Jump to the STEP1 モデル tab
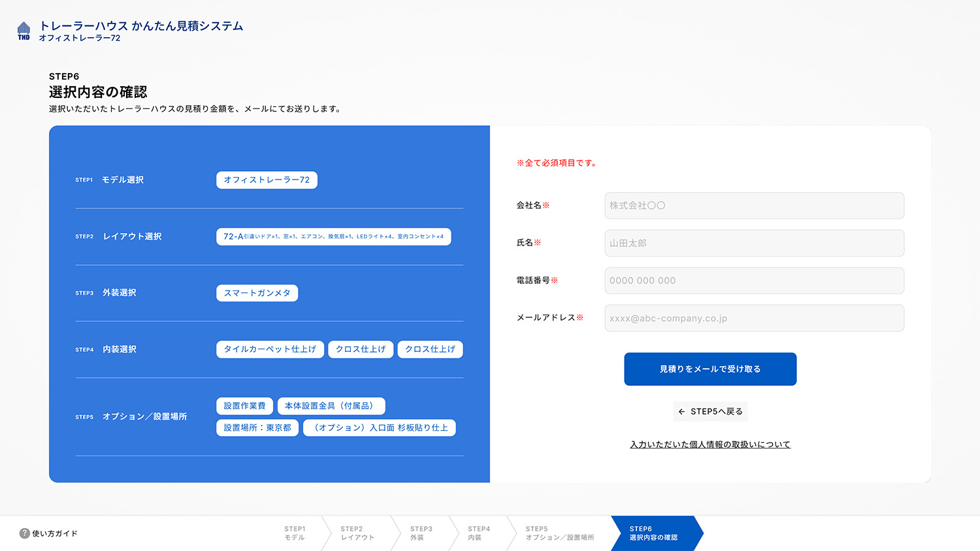Screen dimensions: 980x551 click(x=295, y=533)
